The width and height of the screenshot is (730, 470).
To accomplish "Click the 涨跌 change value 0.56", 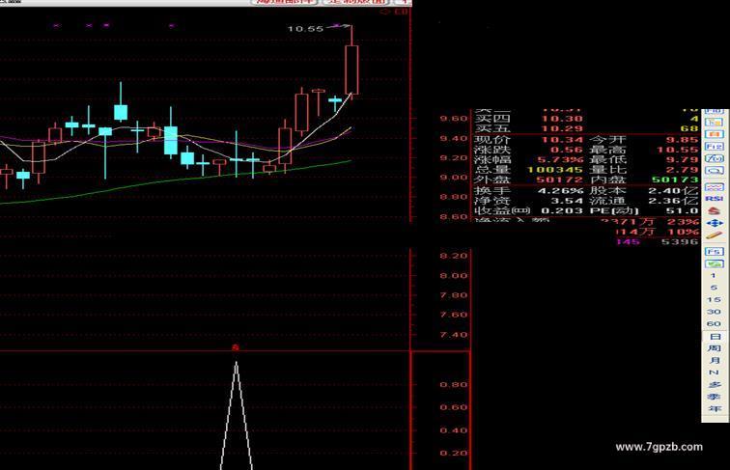I will tap(567, 150).
